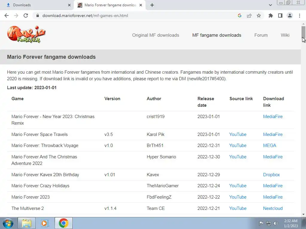Click version 'v1.1.4' cell
This screenshot has width=306, height=229.
(110, 208)
